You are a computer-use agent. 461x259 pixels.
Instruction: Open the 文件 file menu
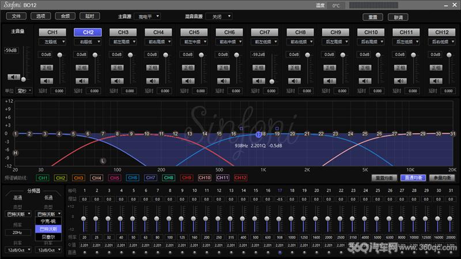[x=16, y=16]
